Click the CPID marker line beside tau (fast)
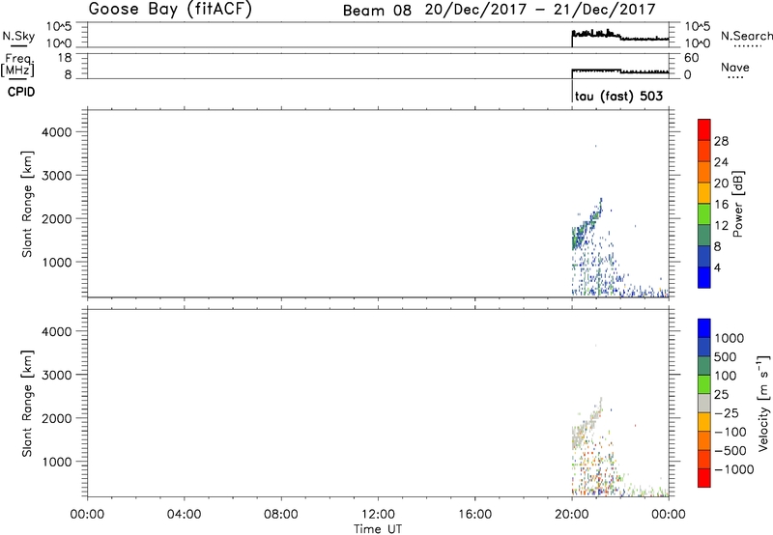The image size is (773, 535). pos(572,93)
